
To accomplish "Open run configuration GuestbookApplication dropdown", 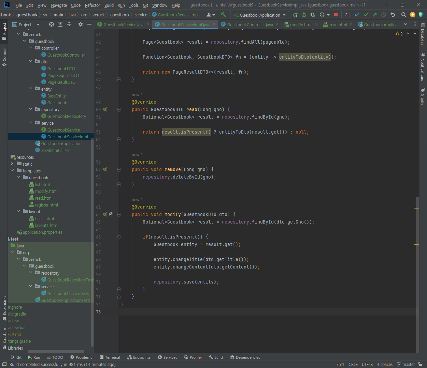I will click(259, 15).
